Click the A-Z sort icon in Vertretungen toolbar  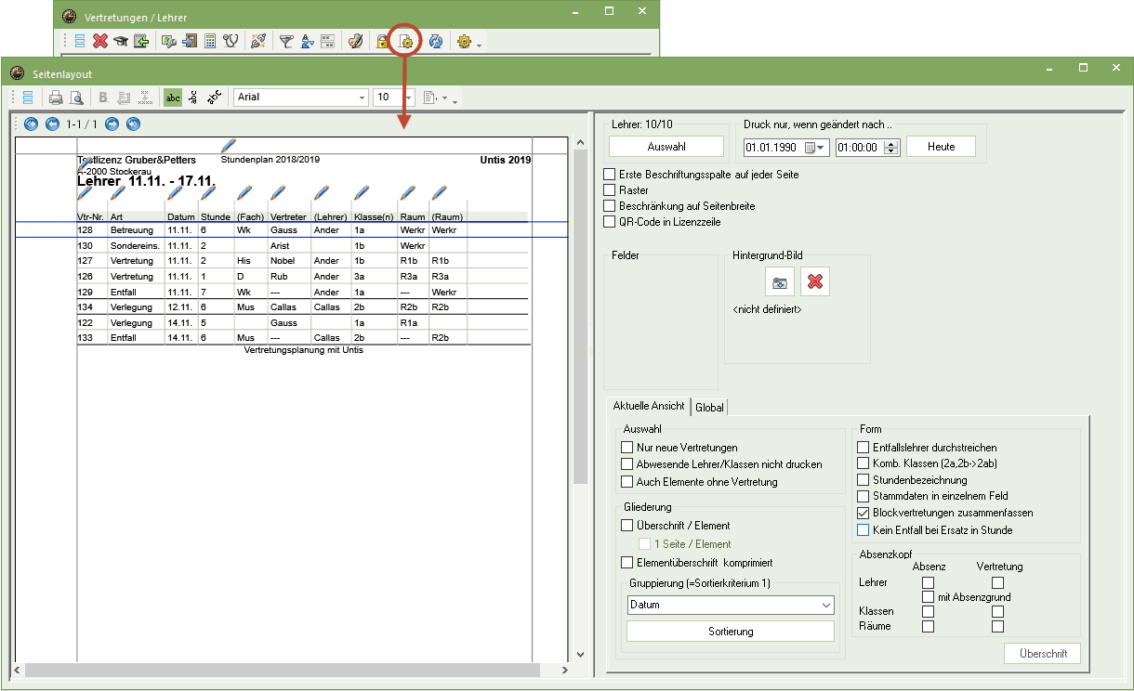coord(307,41)
